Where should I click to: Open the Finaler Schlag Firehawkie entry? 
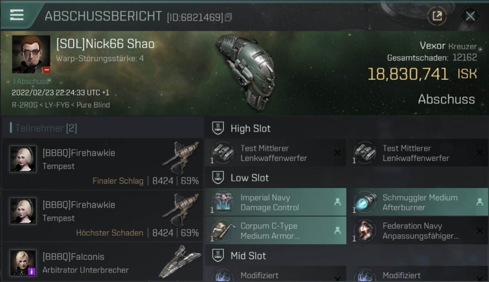pyautogui.click(x=102, y=164)
